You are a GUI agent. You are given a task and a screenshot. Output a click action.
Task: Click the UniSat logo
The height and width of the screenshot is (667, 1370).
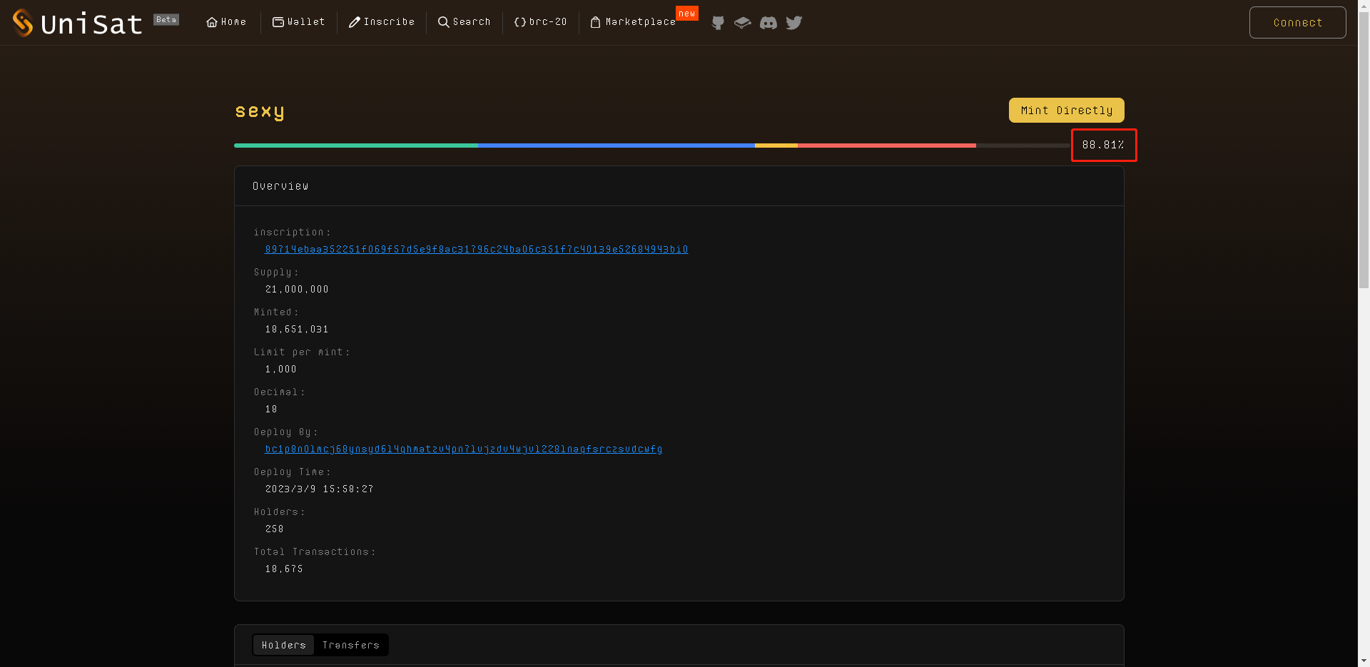tap(78, 23)
